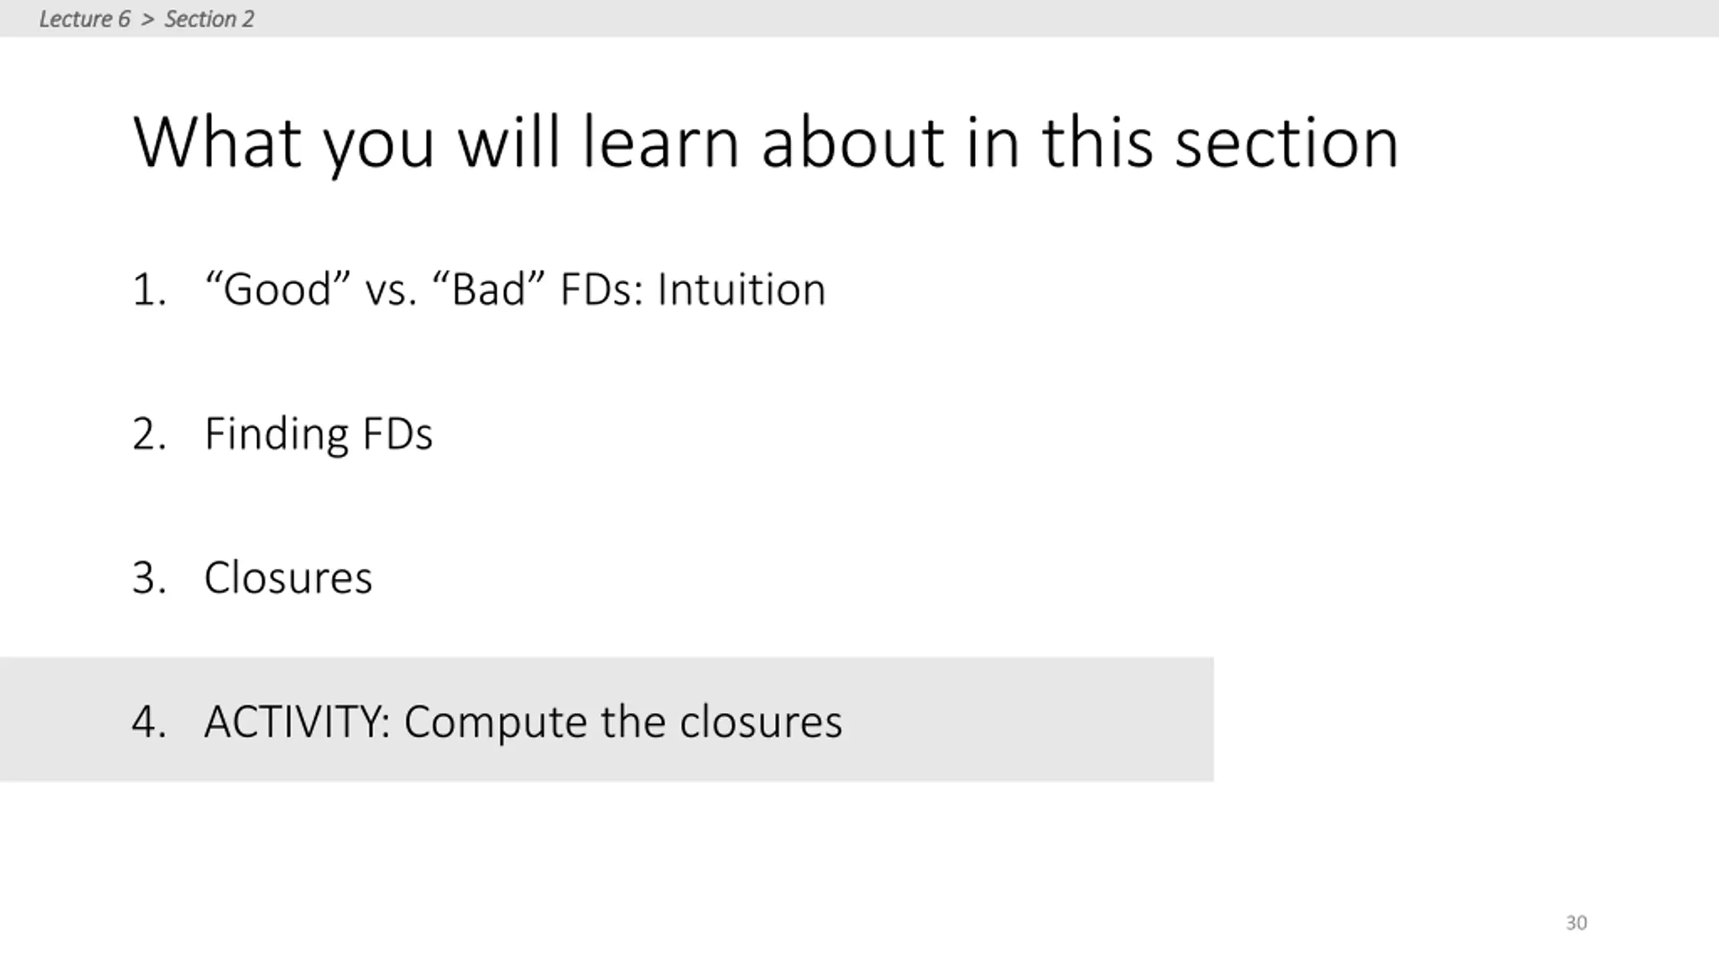The height and width of the screenshot is (967, 1719).
Task: Click the quoted word Good
Action: 277,289
